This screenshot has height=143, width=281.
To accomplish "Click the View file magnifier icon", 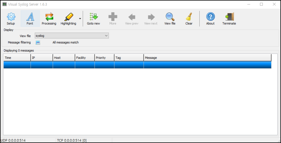I will pyautogui.click(x=170, y=17).
